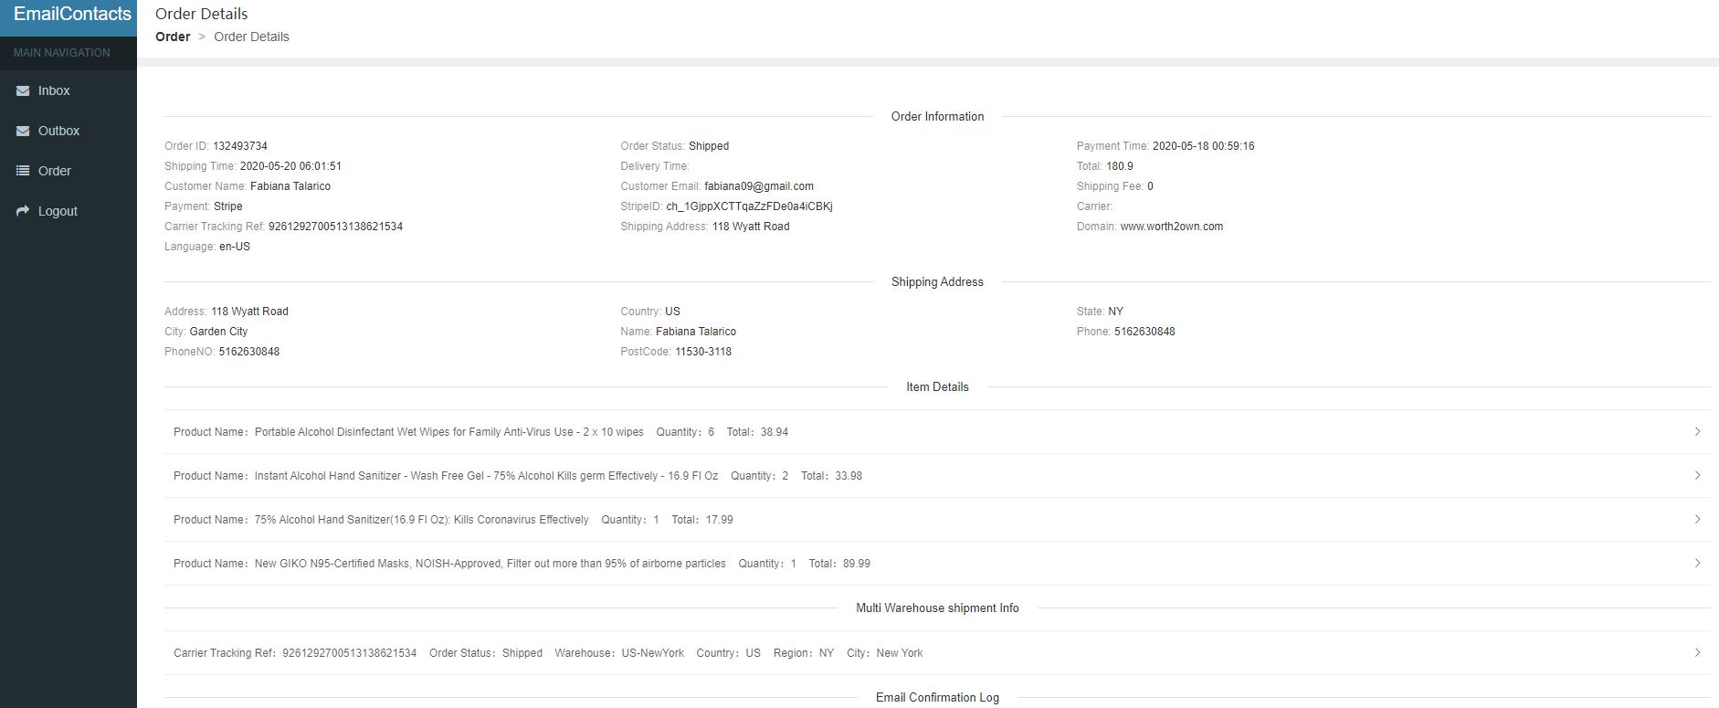The image size is (1719, 708).
Task: Click the Outbox envelope icon
Action: coord(23,131)
